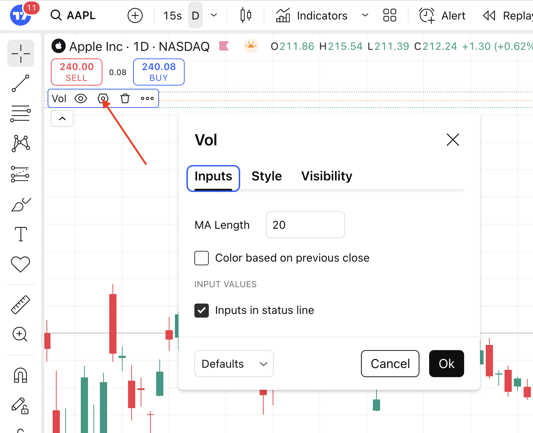Activate the magnet snapping mode
This screenshot has width=533, height=433.
[21, 375]
